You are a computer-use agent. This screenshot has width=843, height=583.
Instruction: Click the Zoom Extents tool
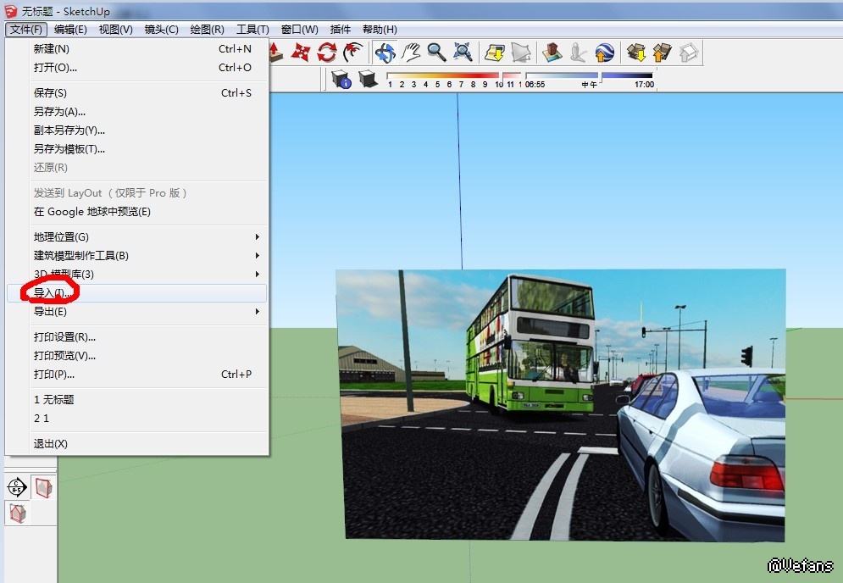point(463,53)
